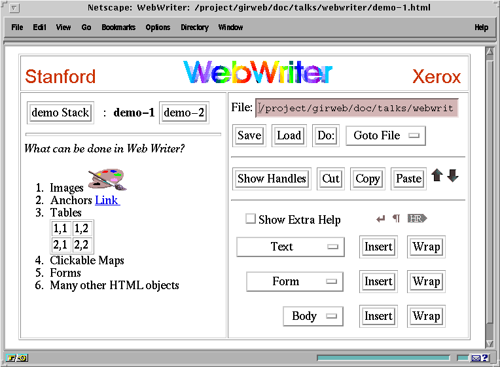The image size is (500, 367).
Task: Open the File menu
Action: [x=17, y=27]
